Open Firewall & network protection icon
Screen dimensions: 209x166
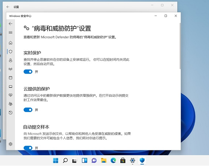coord(10,69)
